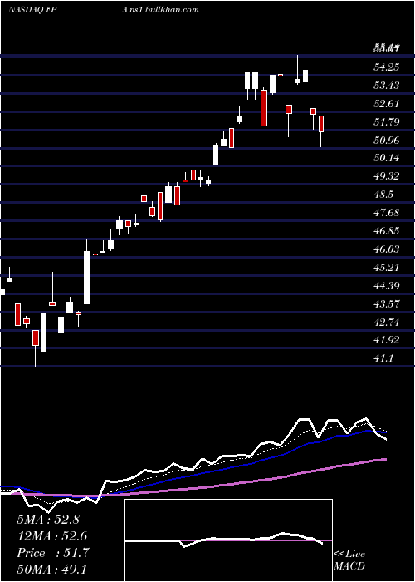Select the 43.57 price axis label
The image size is (415, 582).
[x=387, y=304]
